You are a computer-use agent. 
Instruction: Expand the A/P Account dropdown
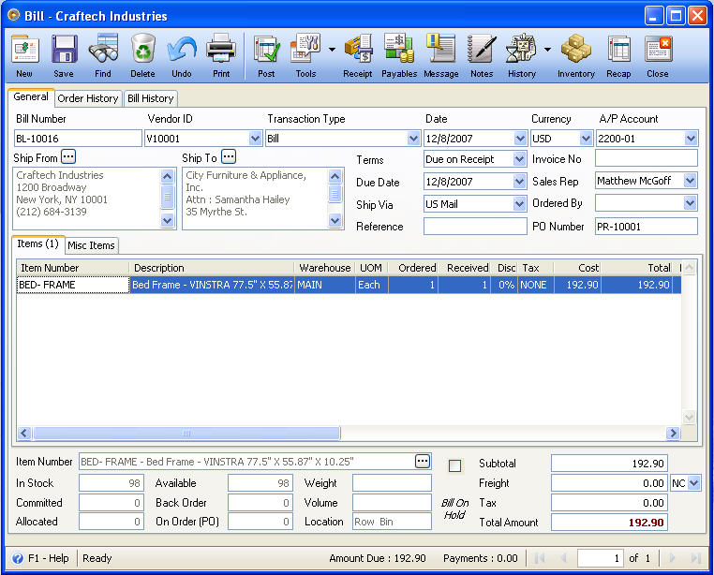[x=691, y=139]
